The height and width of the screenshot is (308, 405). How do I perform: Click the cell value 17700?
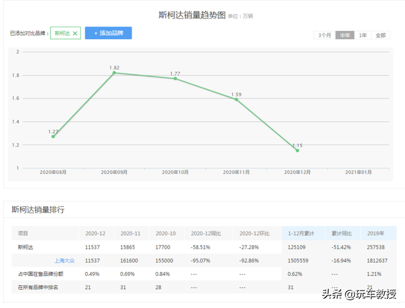(x=163, y=247)
